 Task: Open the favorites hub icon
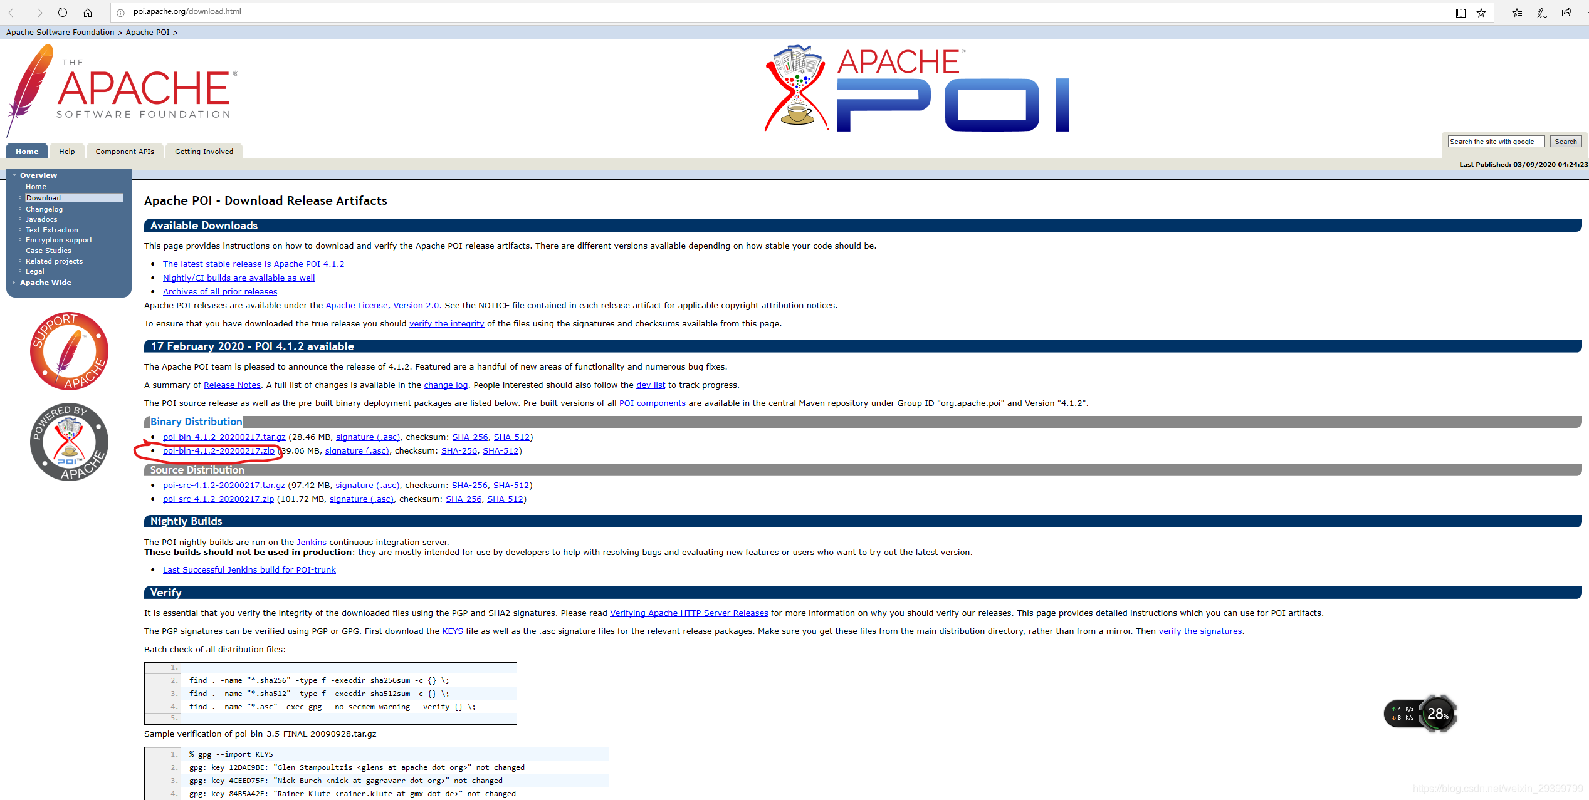coord(1517,13)
